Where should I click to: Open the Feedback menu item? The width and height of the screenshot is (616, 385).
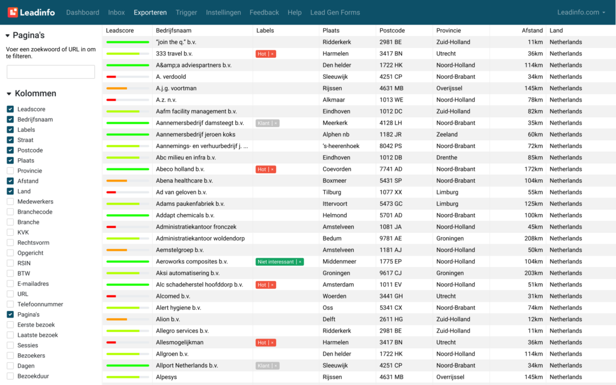264,13
